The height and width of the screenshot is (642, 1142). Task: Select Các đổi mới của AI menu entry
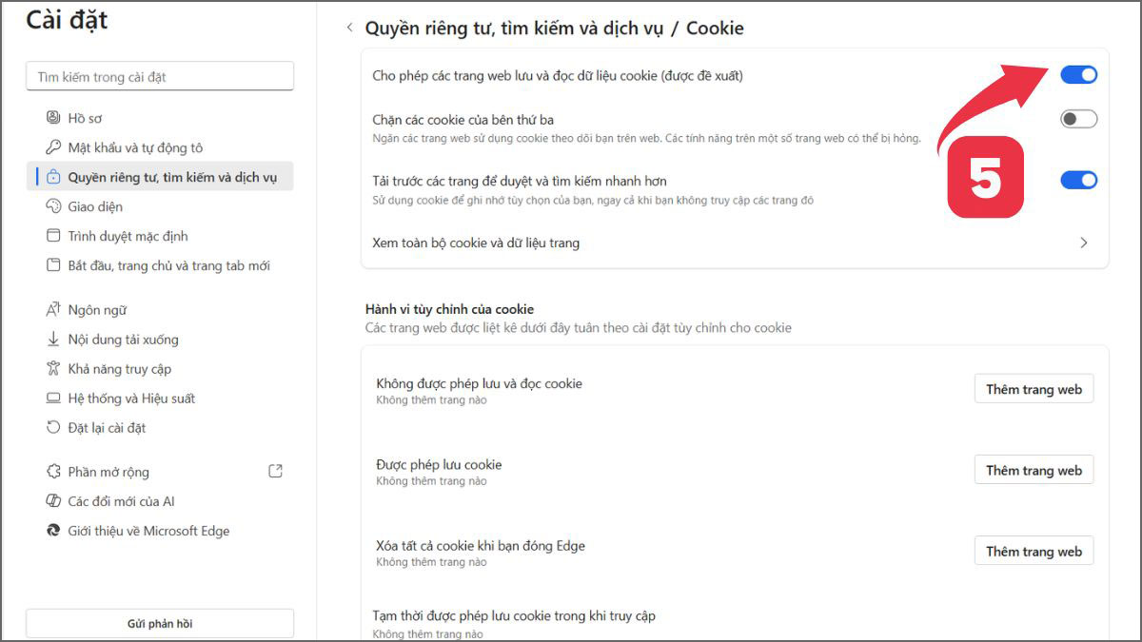click(114, 501)
